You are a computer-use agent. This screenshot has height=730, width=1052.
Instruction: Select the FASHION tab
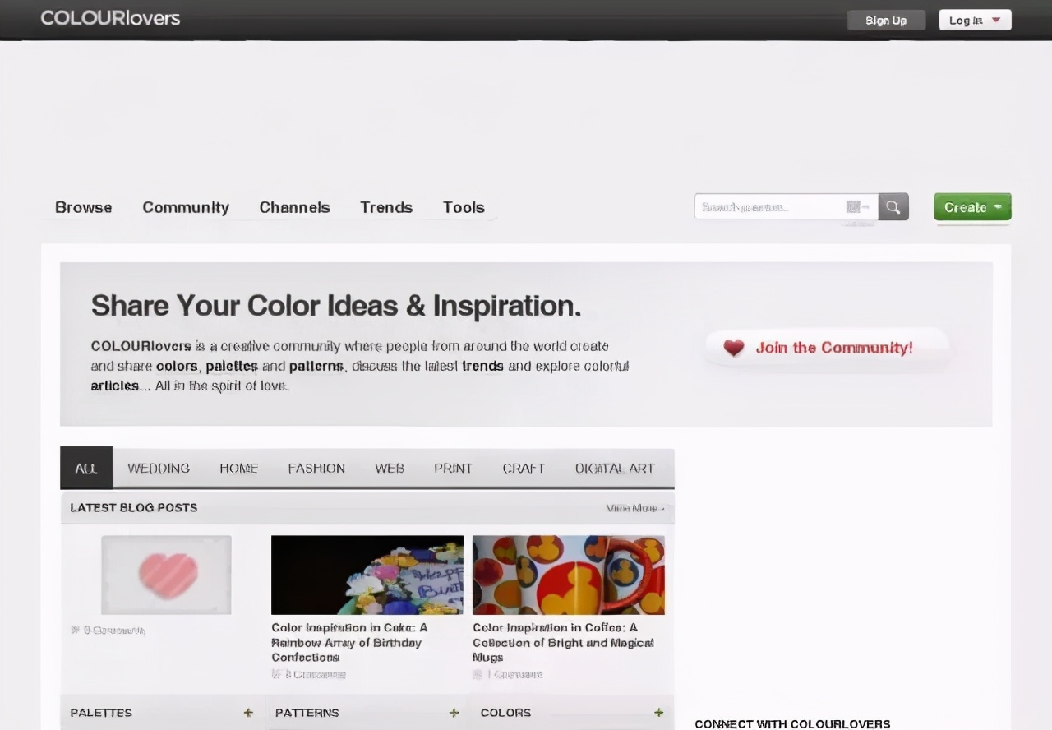[x=316, y=468]
